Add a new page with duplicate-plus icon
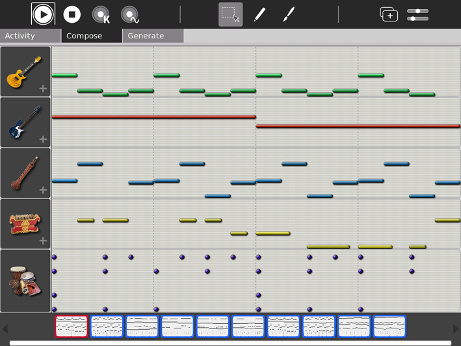The width and height of the screenshot is (461, 346). [389, 14]
